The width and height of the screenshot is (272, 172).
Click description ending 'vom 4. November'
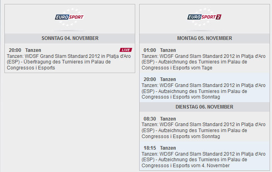204,160
